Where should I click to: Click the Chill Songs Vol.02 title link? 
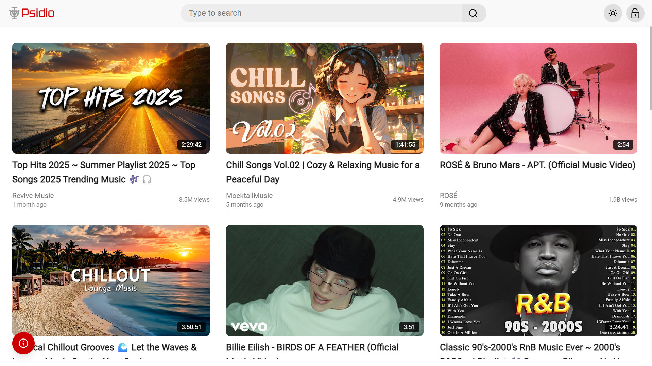[x=323, y=172]
